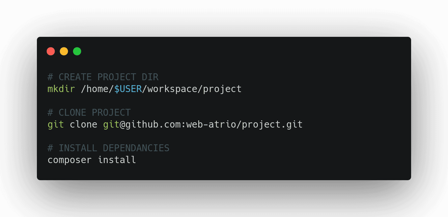The image size is (448, 217).
Task: Click the @github.com host text
Action: tap(150, 125)
